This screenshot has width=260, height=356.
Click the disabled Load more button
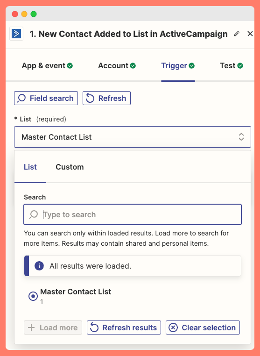(53, 328)
